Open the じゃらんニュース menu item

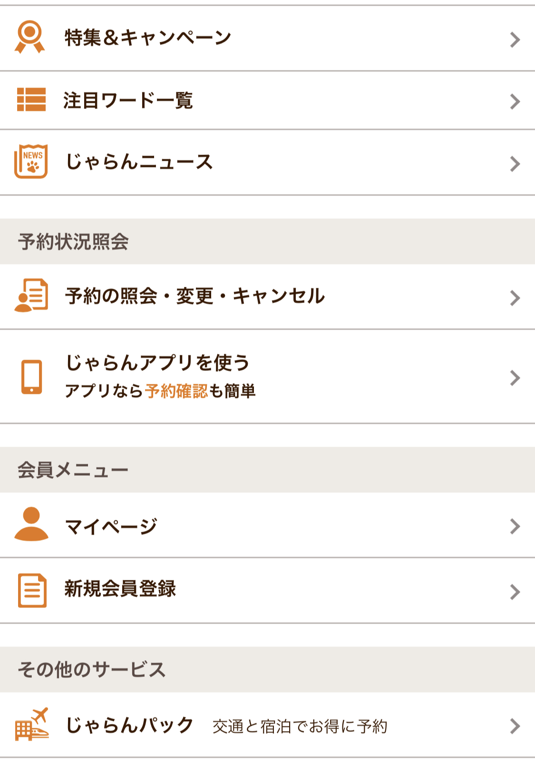coord(139,162)
